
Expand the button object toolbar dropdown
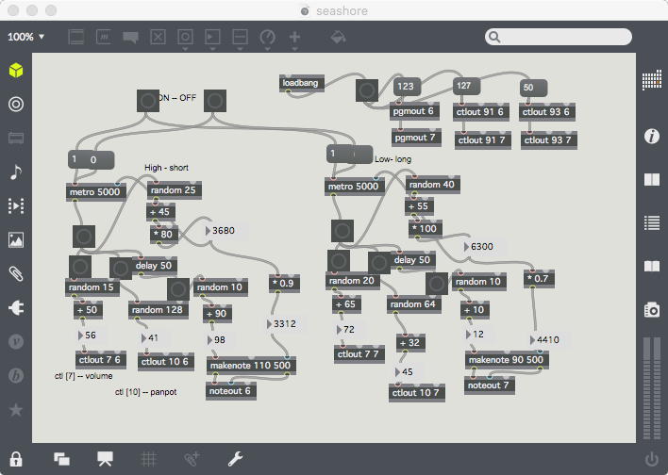point(187,38)
